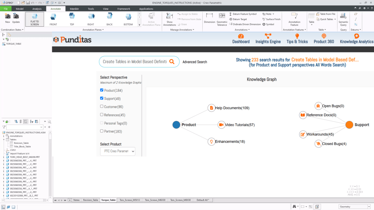Screen dimensions: 374x210
Task: Click the New combination state icon
Action: (x=8, y=16)
